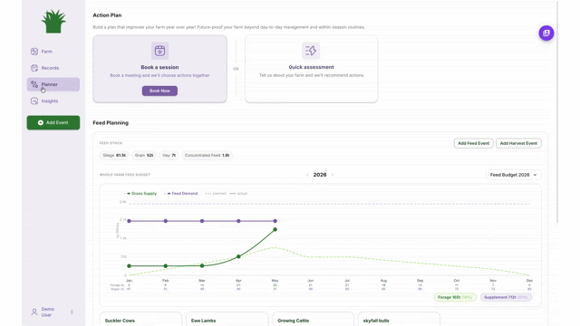Select the Silage feed stock chip
This screenshot has width=580, height=326.
click(114, 155)
